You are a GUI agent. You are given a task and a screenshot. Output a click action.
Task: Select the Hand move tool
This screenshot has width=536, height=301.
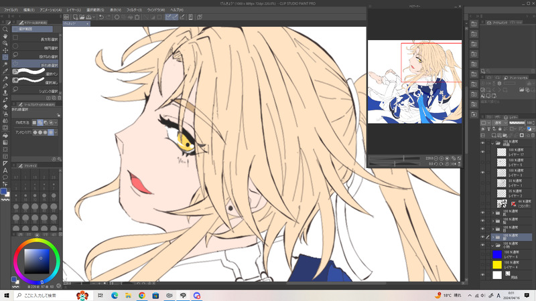(x=5, y=36)
